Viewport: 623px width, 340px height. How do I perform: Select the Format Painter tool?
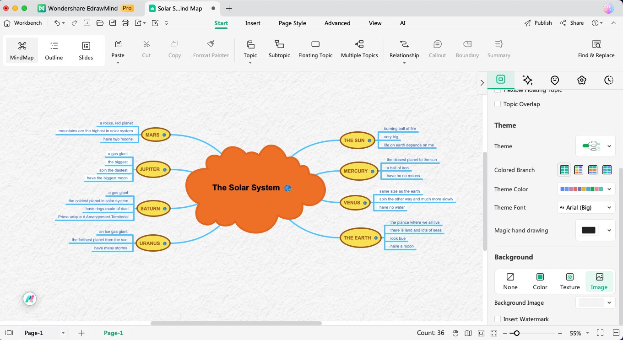point(211,49)
